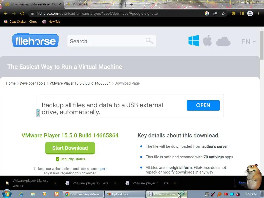Click the 3:58 PM clock

[x=251, y=194]
